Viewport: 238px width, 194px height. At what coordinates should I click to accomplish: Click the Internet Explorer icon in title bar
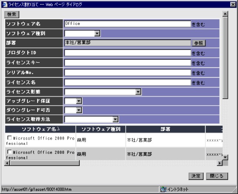[x=5, y=5]
